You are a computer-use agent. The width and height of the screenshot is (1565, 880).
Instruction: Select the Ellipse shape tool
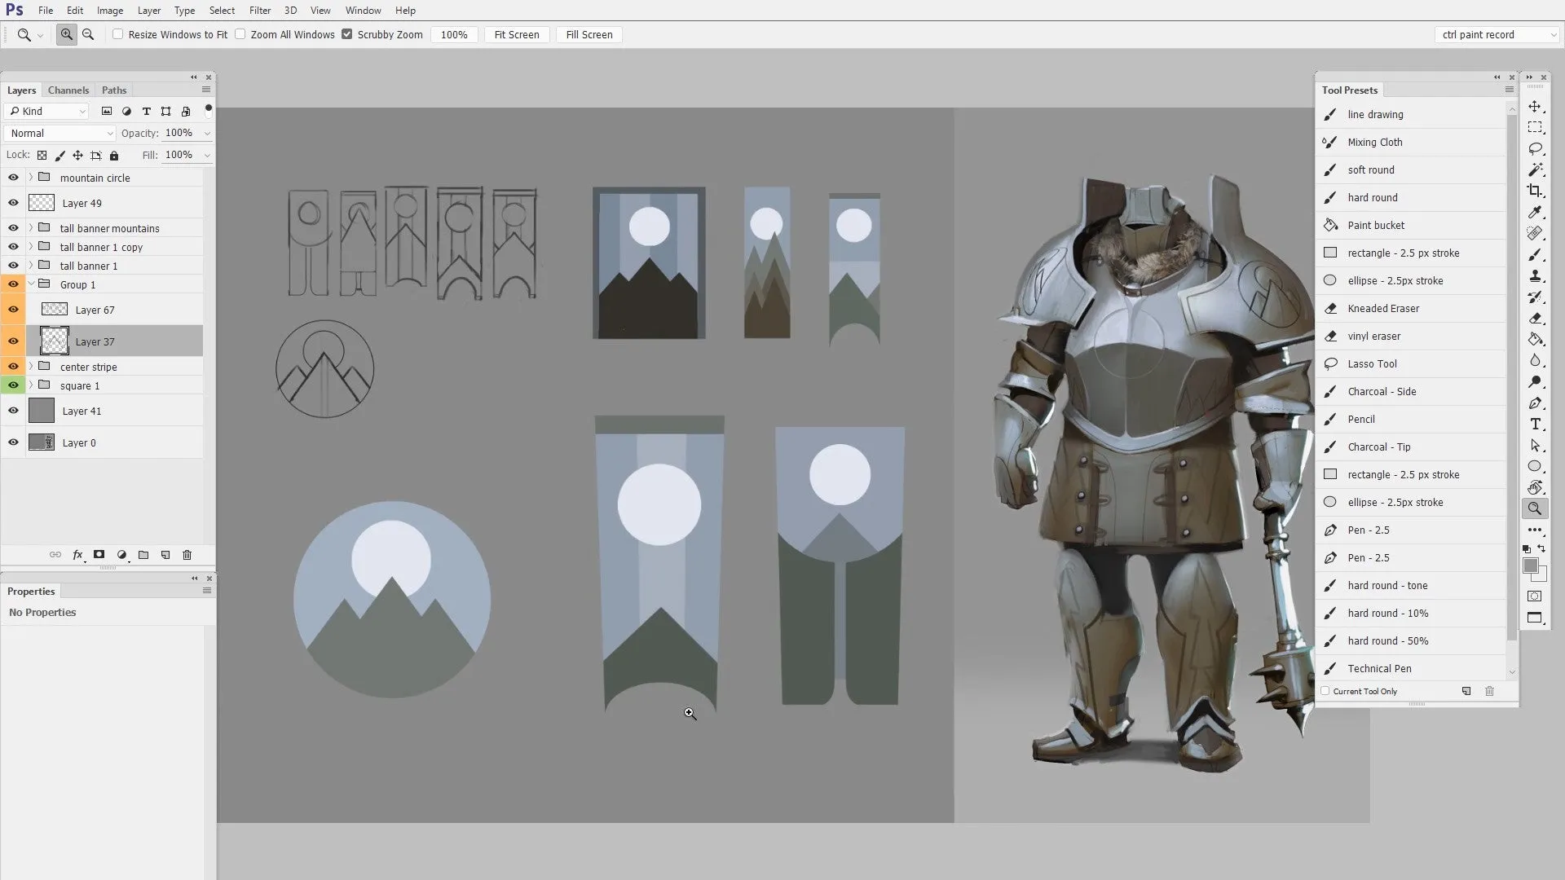[1535, 466]
